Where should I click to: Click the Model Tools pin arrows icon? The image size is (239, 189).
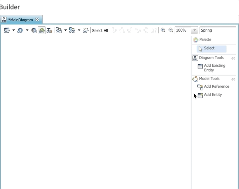point(233,79)
